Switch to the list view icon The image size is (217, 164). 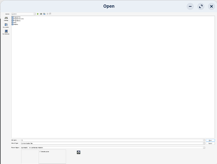tap(48, 14)
